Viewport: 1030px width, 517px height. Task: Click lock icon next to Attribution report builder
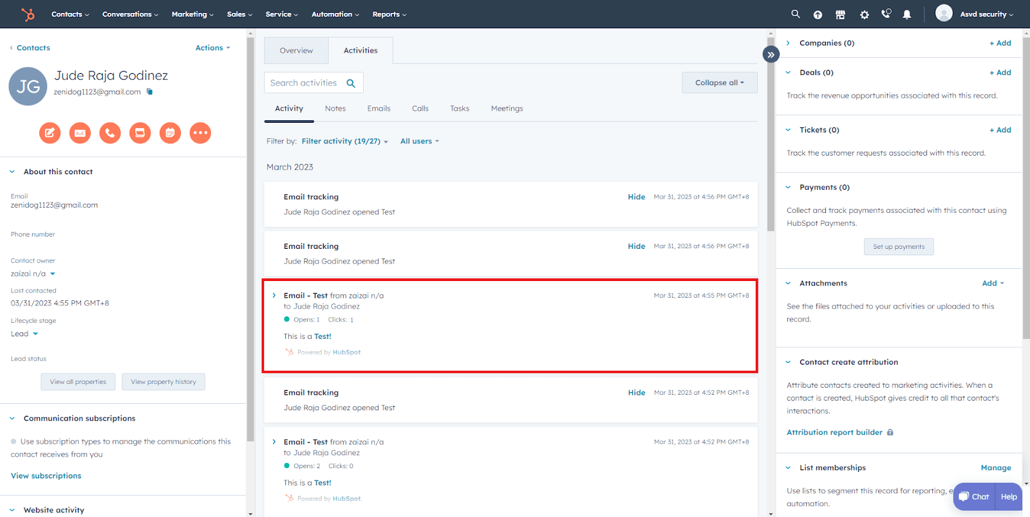[890, 432]
